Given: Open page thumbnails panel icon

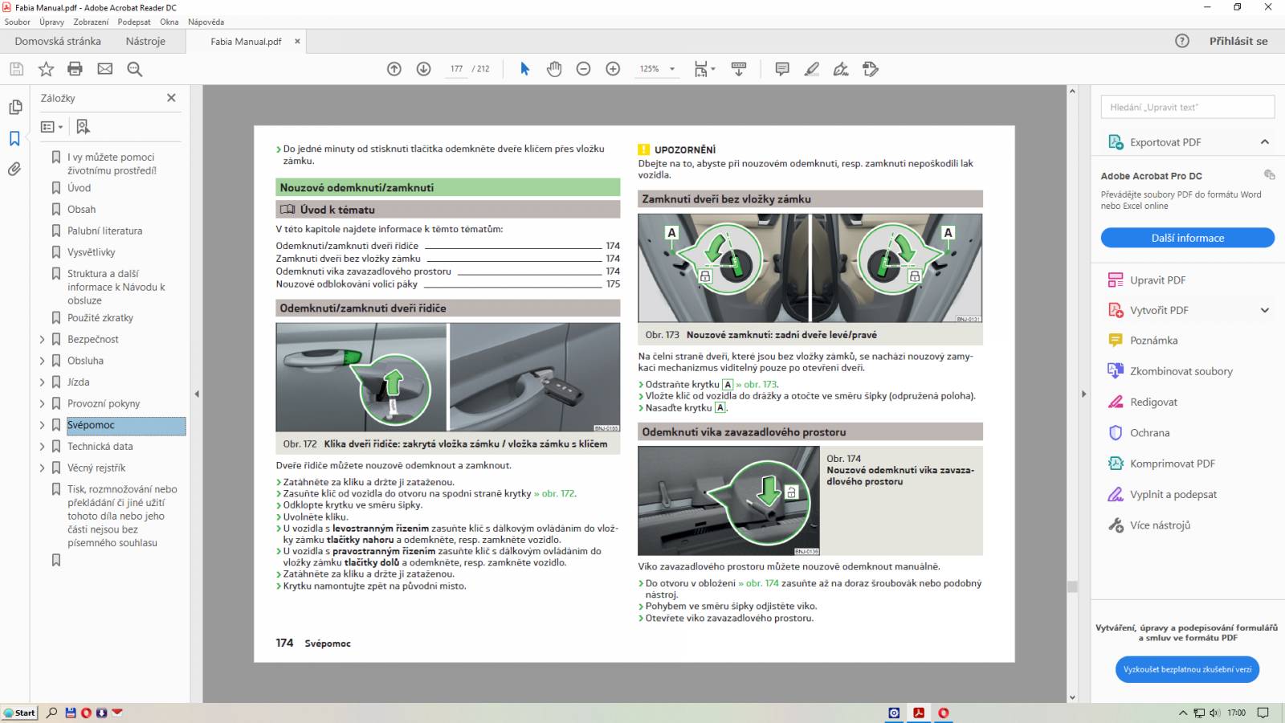Looking at the screenshot, I should click(14, 107).
